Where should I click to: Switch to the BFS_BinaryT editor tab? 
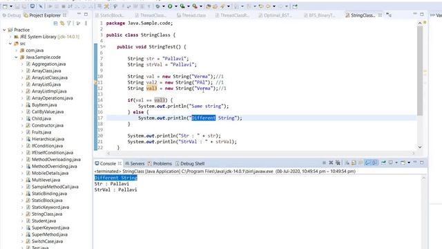320,15
